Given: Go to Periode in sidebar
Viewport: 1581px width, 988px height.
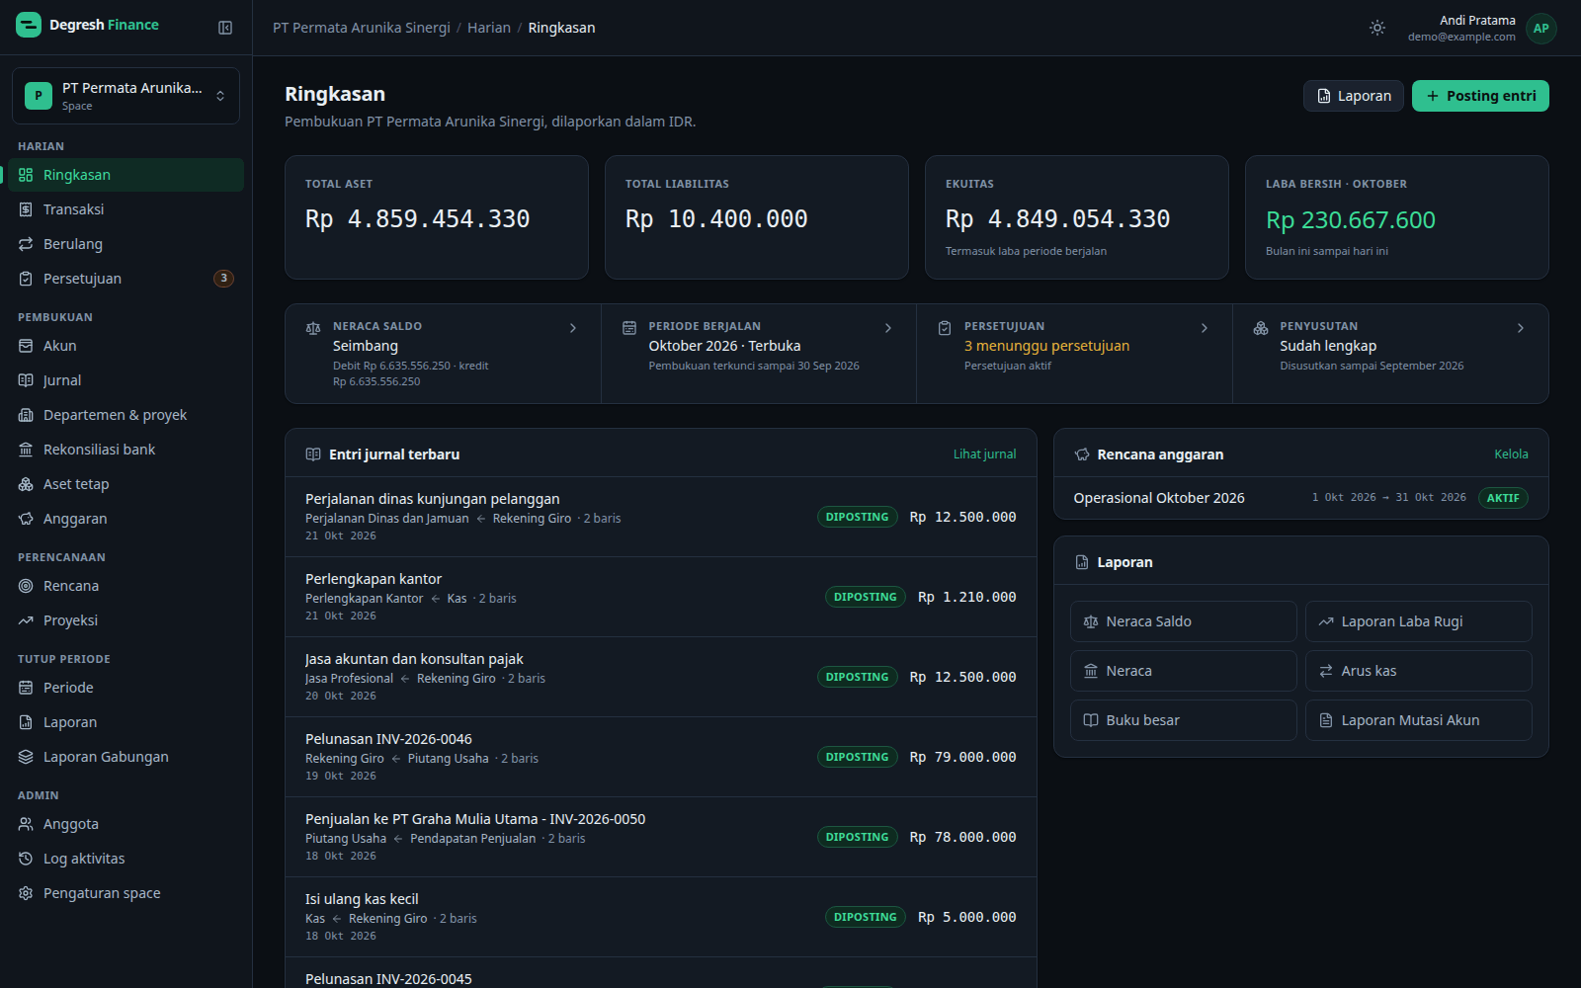Looking at the screenshot, I should pyautogui.click(x=125, y=688).
